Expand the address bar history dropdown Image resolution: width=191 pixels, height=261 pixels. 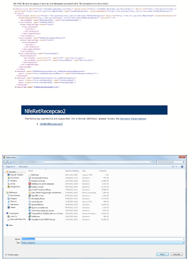(150, 162)
